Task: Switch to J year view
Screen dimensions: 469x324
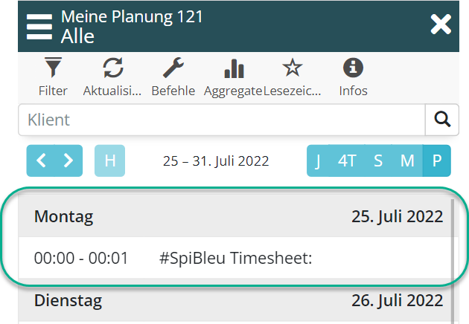Action: 318,161
